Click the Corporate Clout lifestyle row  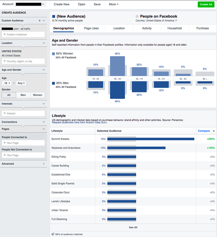(x=133, y=193)
